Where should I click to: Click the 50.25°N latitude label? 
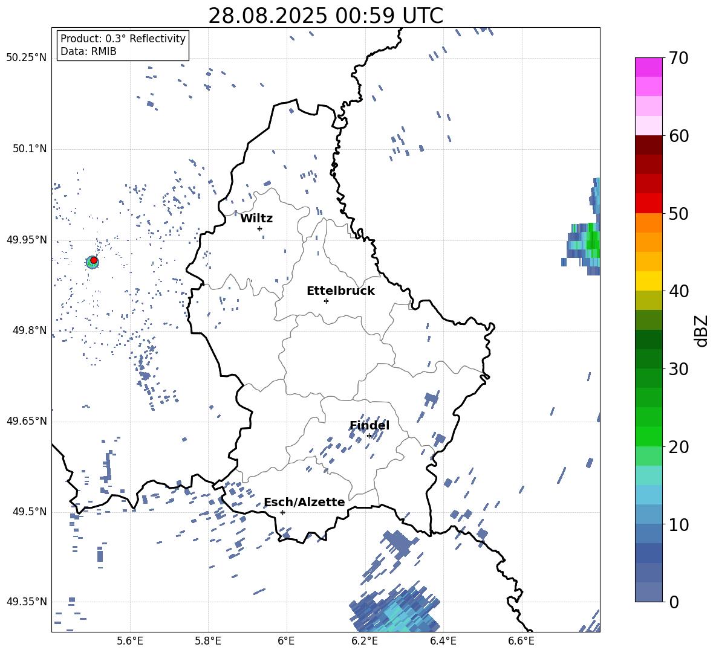(27, 58)
